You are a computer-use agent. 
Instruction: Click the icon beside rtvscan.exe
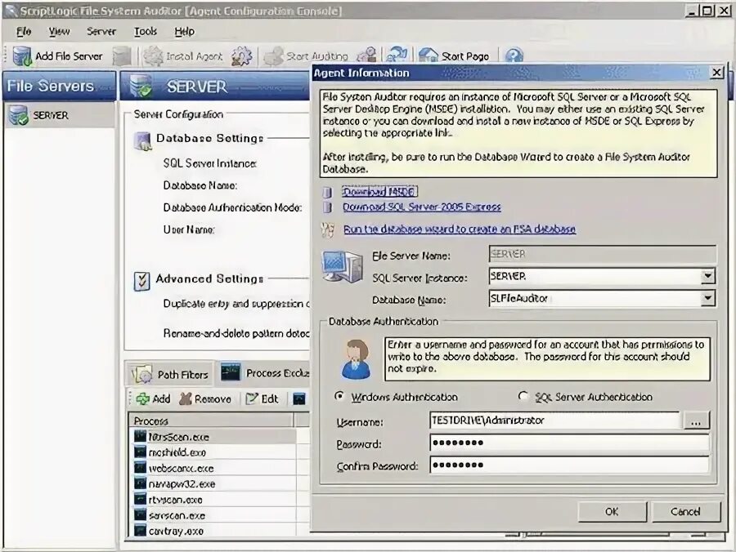coord(140,500)
